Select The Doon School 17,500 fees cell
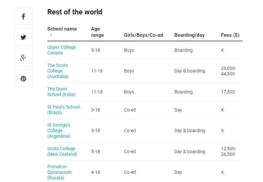263x182 pixels. point(228,92)
